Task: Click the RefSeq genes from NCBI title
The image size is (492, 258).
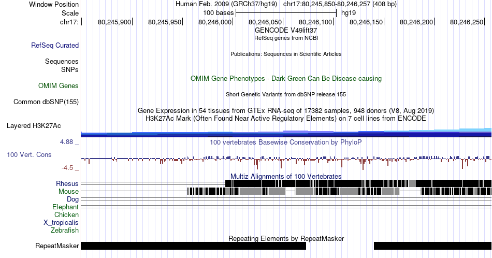Action: tap(286, 38)
